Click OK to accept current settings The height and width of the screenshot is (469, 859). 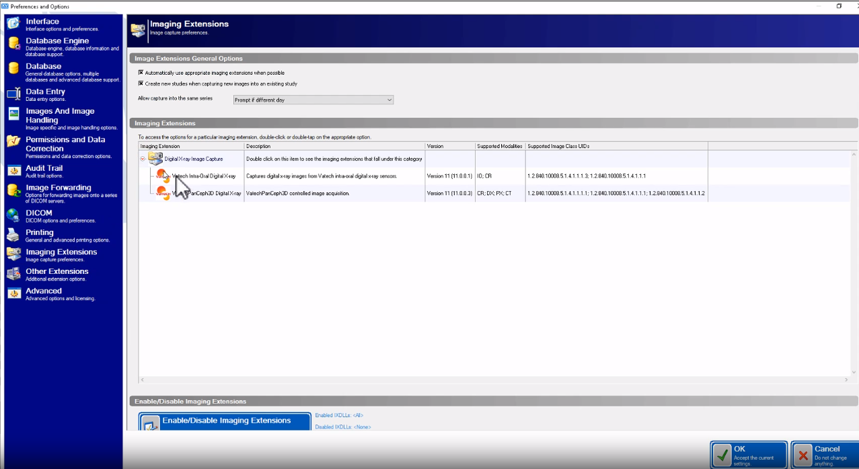point(749,455)
